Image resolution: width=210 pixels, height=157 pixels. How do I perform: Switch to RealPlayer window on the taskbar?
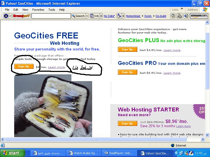pos(120,153)
